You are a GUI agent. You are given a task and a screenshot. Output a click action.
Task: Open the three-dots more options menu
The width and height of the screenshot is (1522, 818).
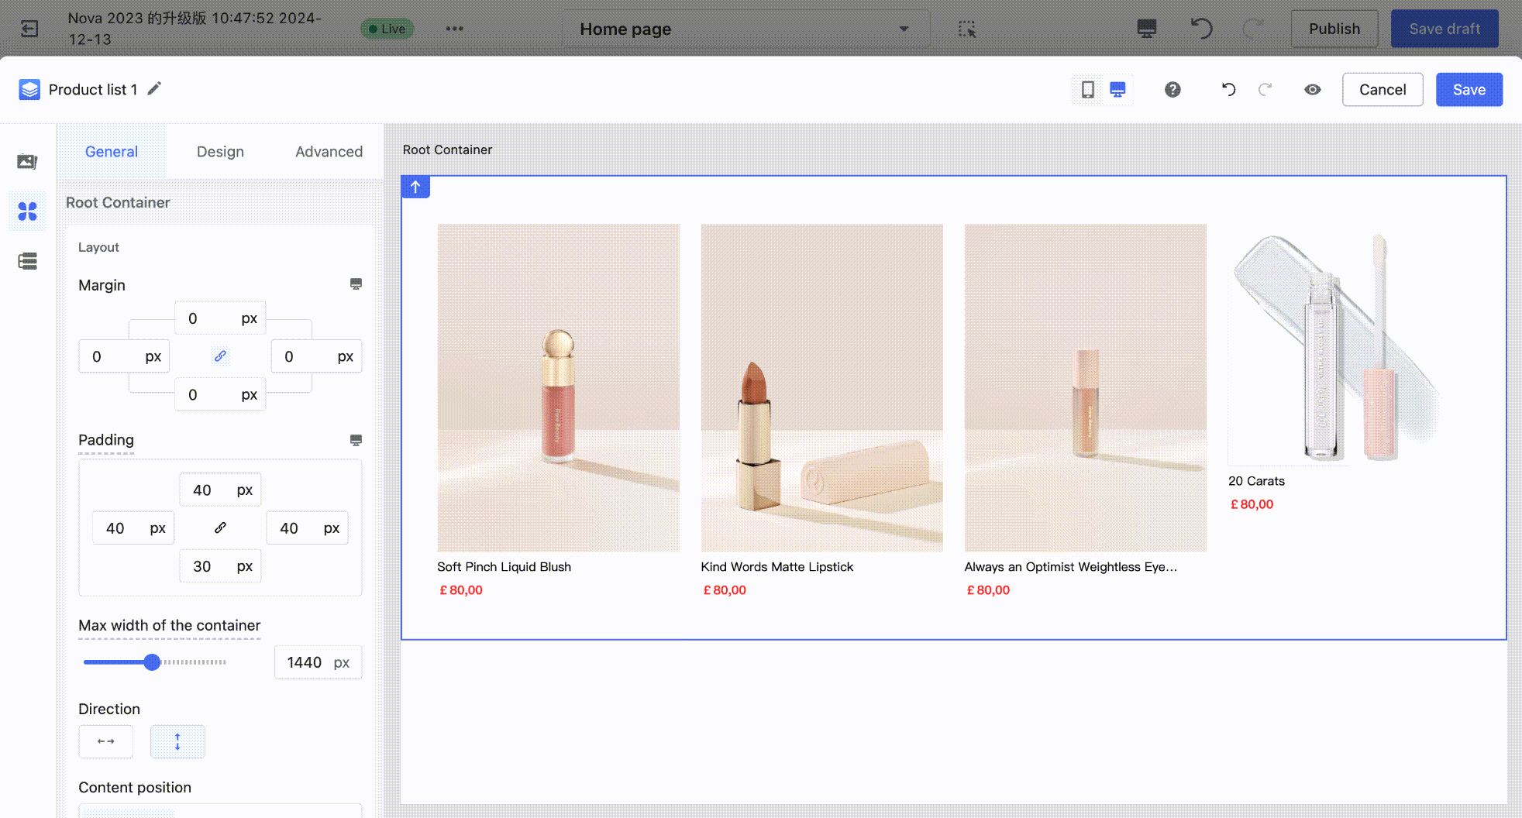coord(454,29)
